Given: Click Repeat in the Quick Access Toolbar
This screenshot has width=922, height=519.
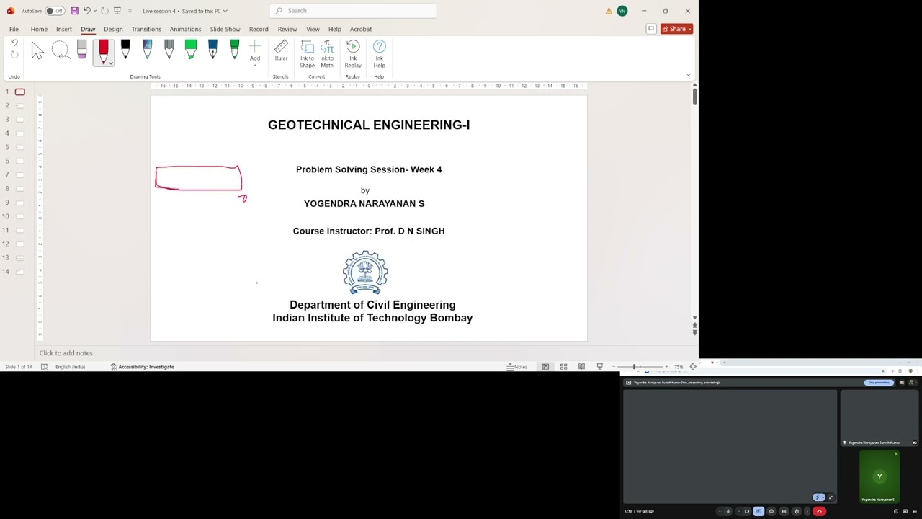Looking at the screenshot, I should point(104,11).
